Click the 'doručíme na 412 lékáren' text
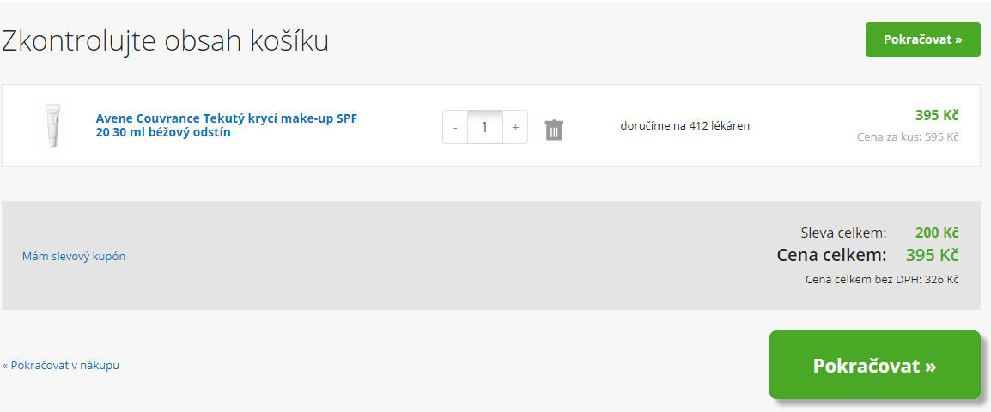This screenshot has width=991, height=412. 684,126
